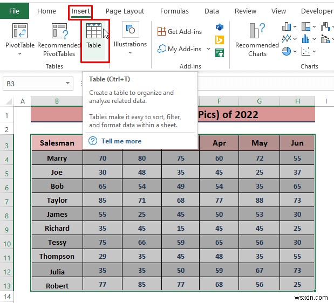Viewport: 334px width, 303px height.
Task: Click Julia's May value 67
Action: [x=259, y=270]
